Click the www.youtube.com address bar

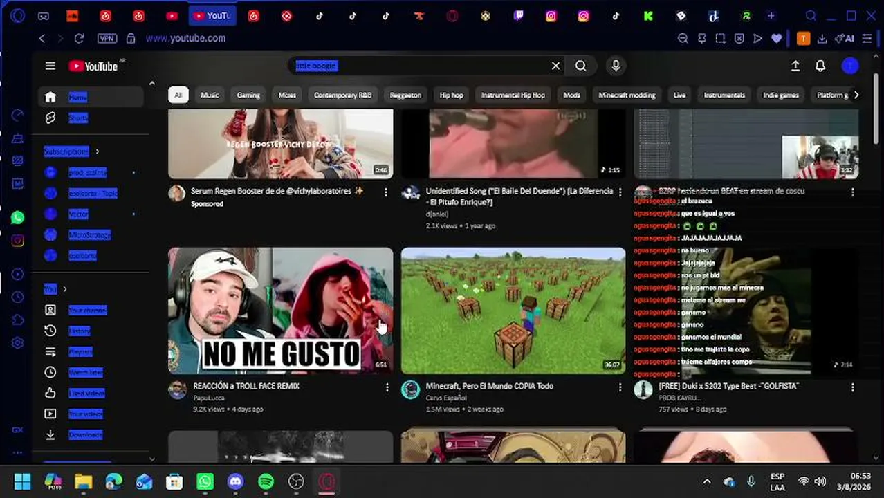(186, 38)
